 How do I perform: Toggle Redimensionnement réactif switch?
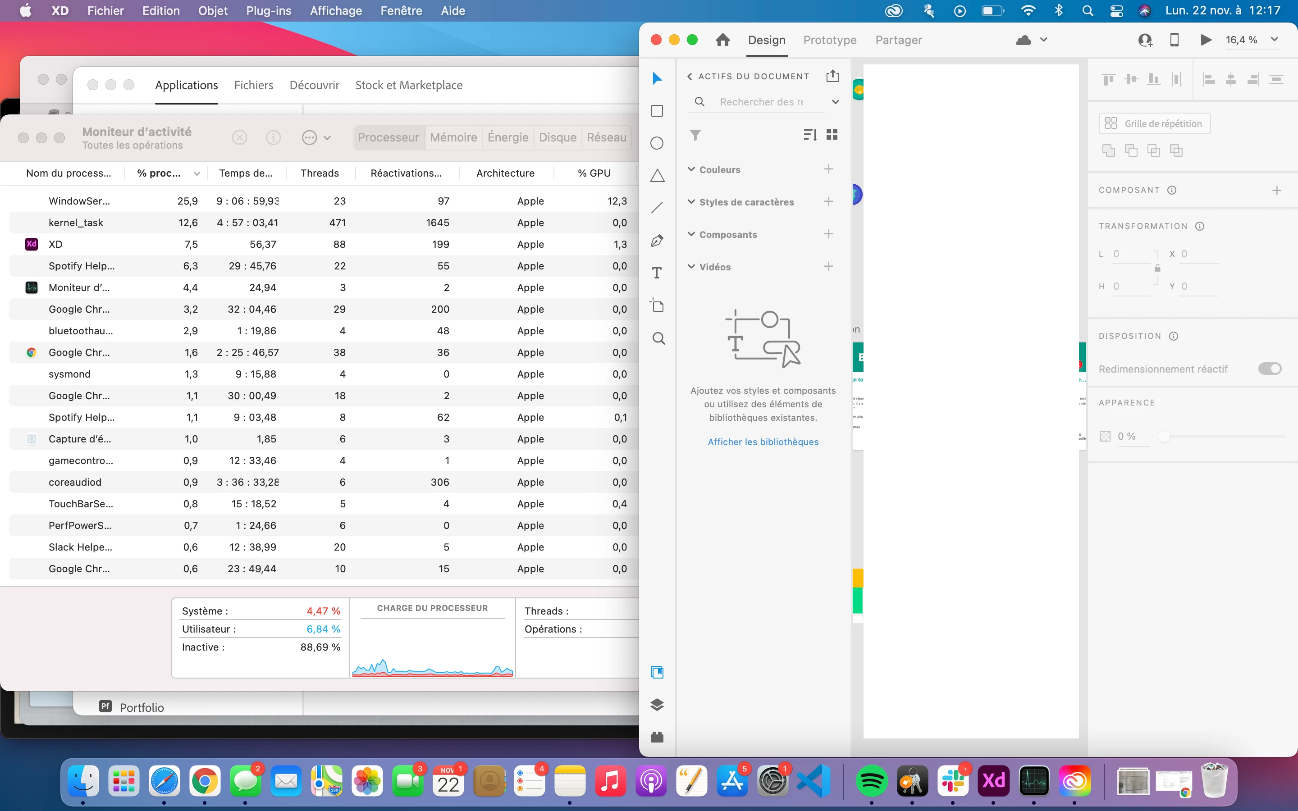coord(1270,369)
